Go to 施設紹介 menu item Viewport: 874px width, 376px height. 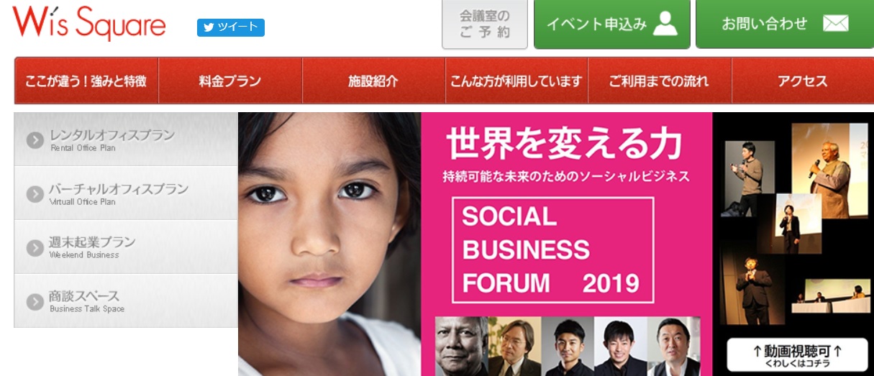pyautogui.click(x=373, y=81)
